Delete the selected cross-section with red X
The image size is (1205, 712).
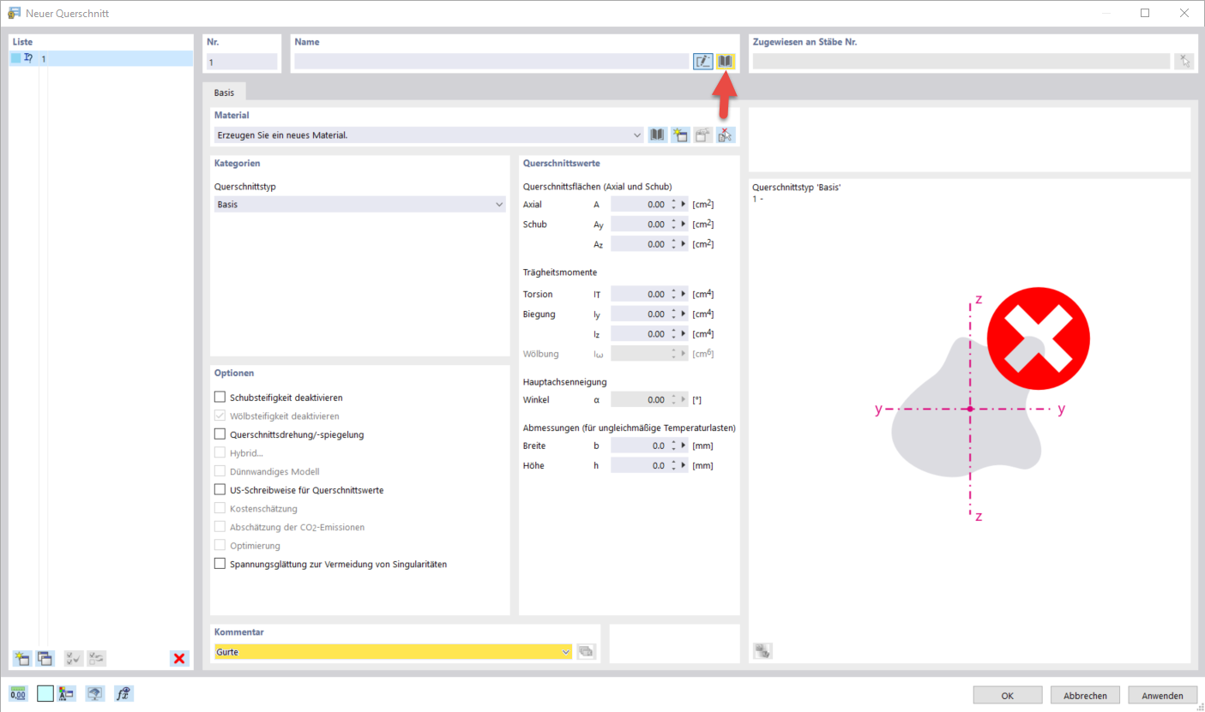pyautogui.click(x=179, y=658)
